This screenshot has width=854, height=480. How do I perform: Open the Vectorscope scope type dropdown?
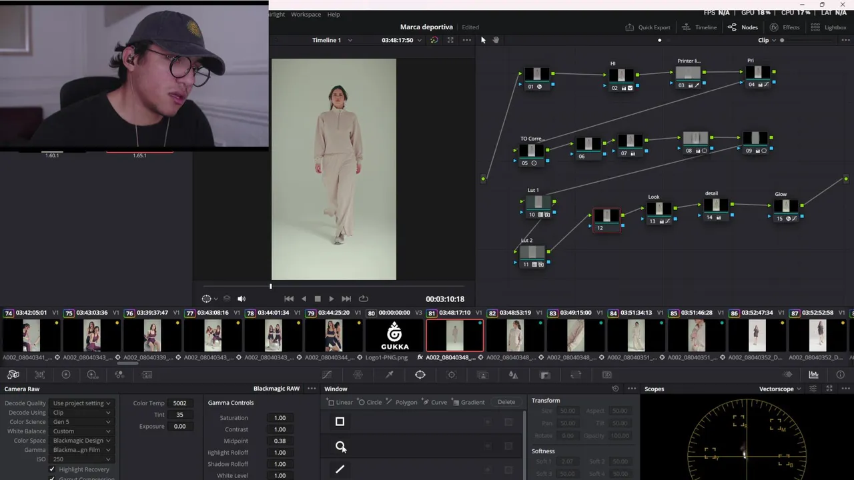pos(780,389)
